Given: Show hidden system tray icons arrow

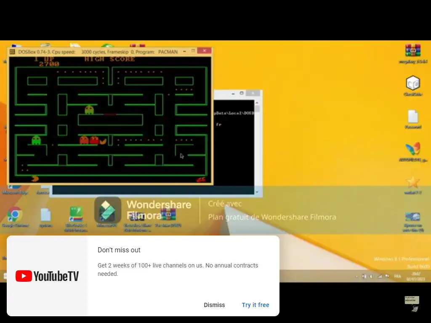Looking at the screenshot, I should (357, 276).
